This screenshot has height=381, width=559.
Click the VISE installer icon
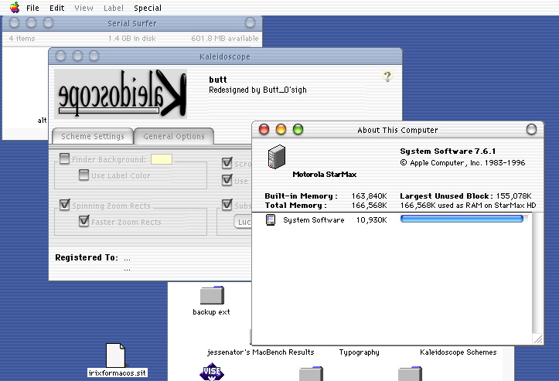coord(211,373)
